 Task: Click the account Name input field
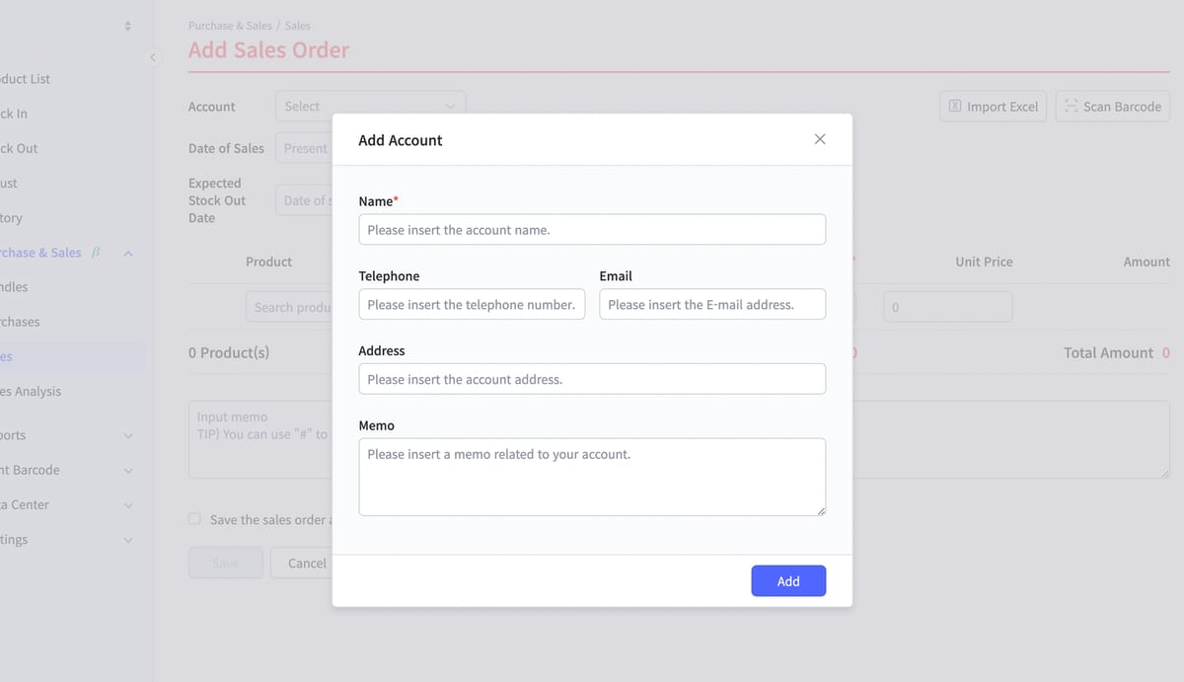(592, 229)
